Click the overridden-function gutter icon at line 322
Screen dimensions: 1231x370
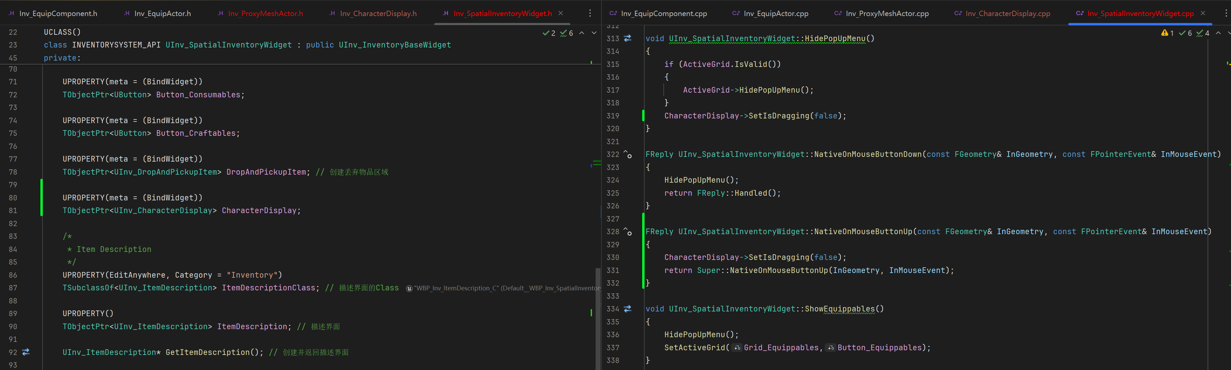tap(628, 154)
